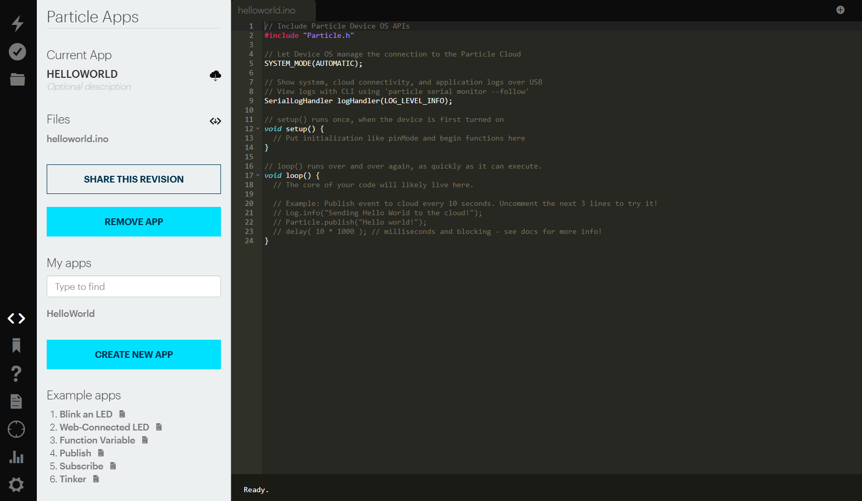Flash the code using the lightning icon
This screenshot has width=862, height=501.
[x=17, y=24]
